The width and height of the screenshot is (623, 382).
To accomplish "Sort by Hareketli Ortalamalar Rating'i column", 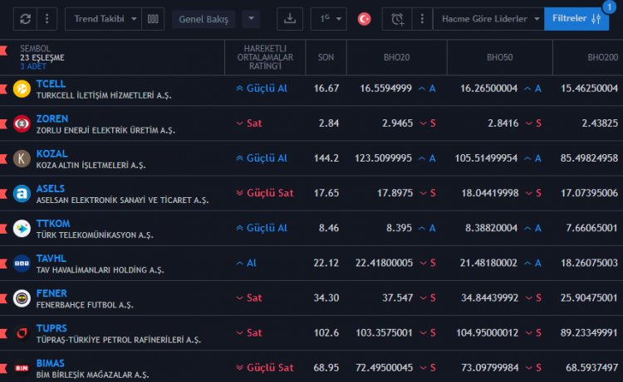I will pyautogui.click(x=265, y=57).
